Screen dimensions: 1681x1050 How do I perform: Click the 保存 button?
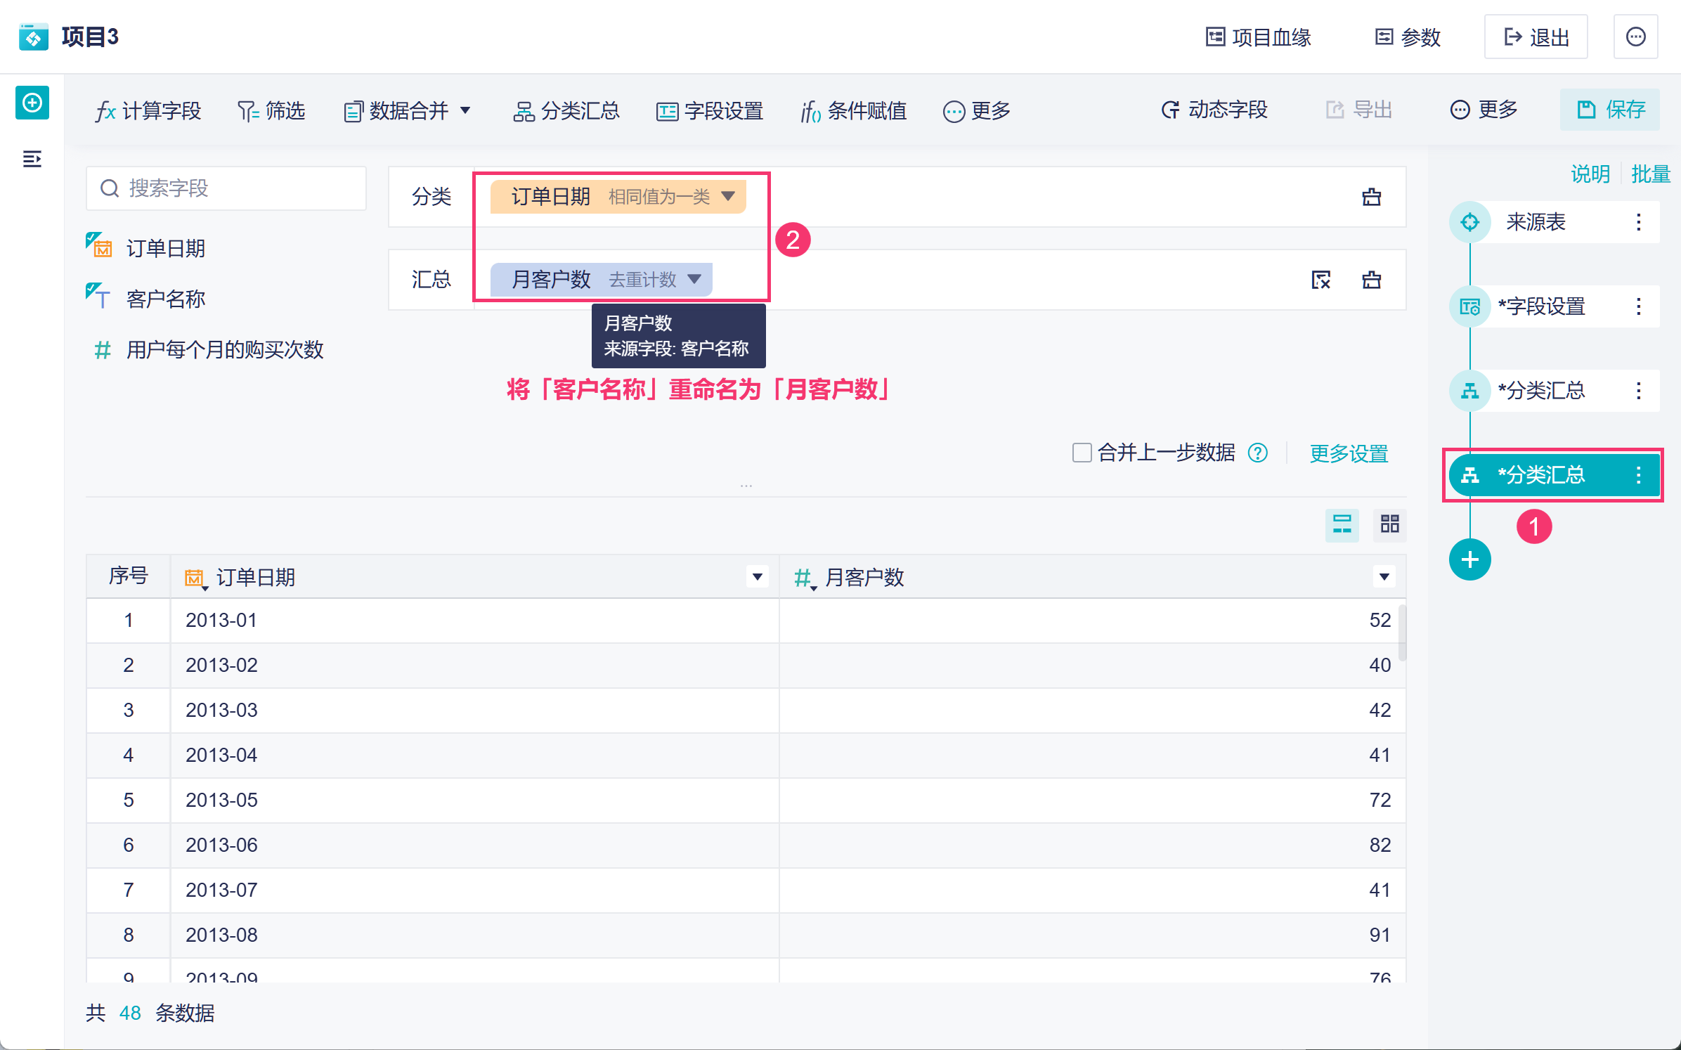coord(1609,110)
